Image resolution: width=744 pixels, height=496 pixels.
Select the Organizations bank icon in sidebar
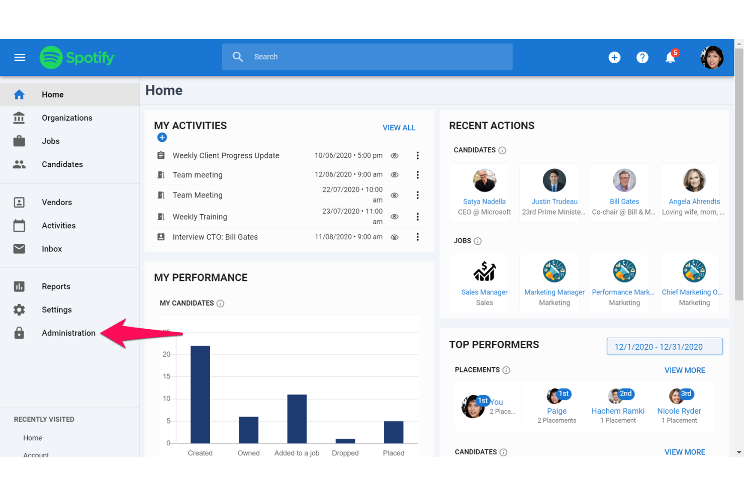[x=19, y=118]
